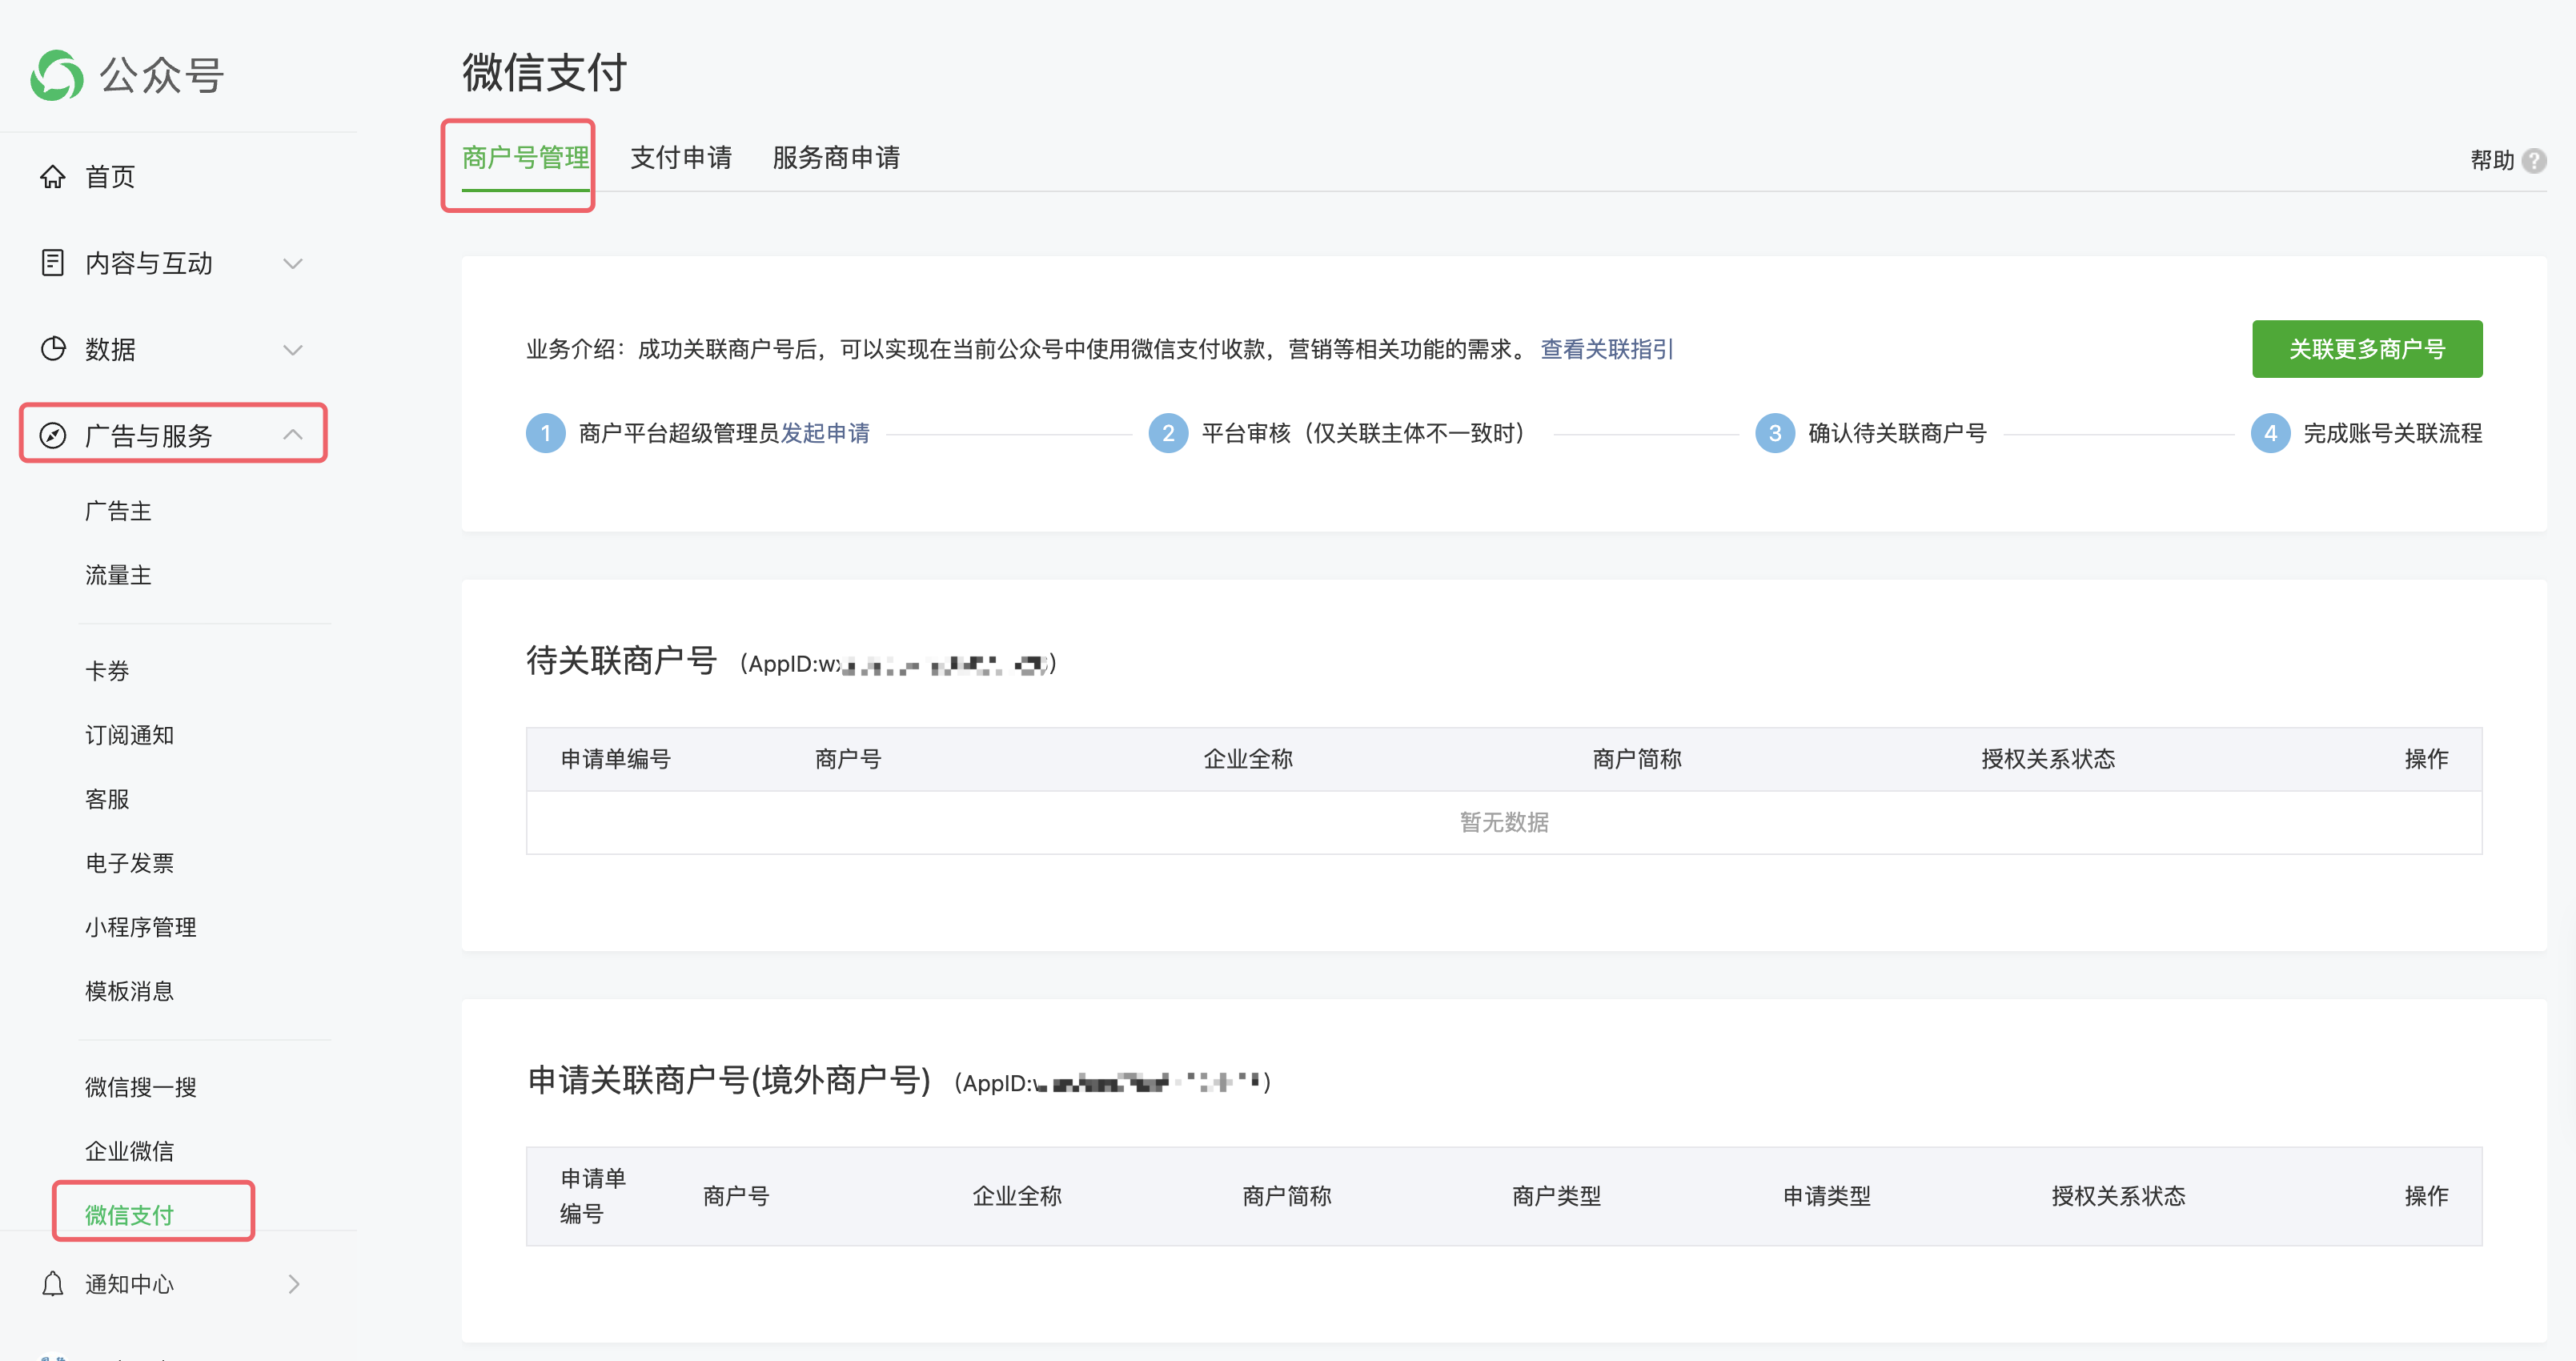Click the 申请类型 header in 境外商户号 table
Screen dimensions: 2576x1361
[x=1826, y=1196]
